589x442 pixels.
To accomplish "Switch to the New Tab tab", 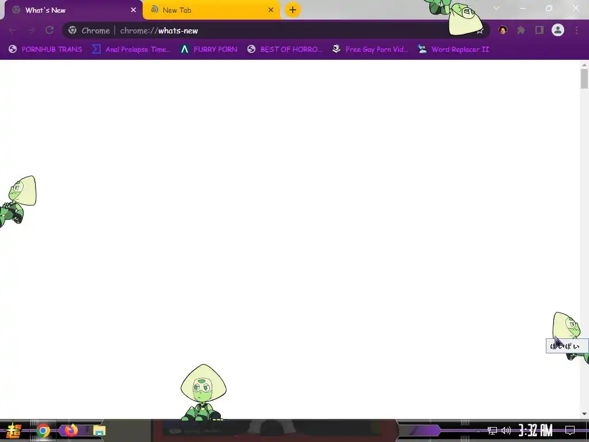I will (212, 10).
